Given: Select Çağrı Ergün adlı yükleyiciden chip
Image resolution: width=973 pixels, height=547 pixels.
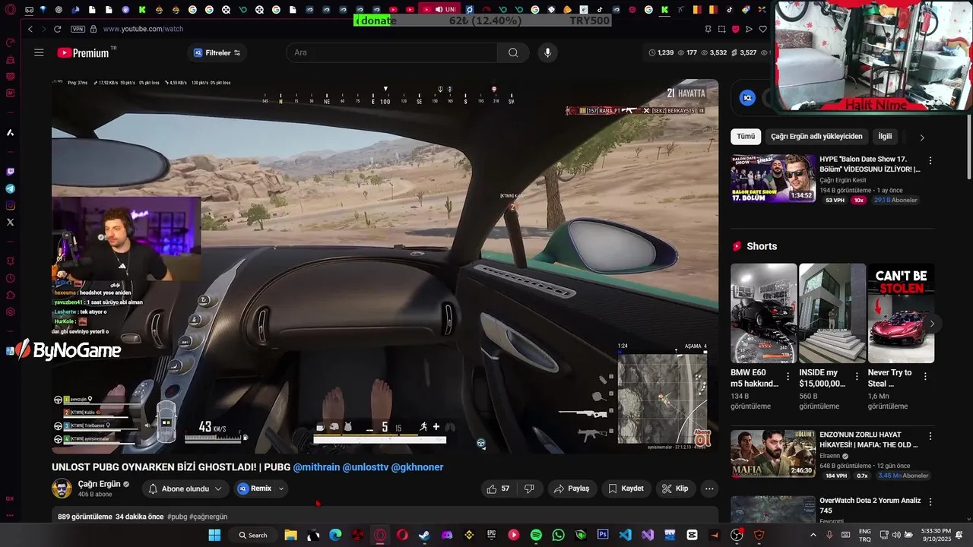Looking at the screenshot, I should (816, 136).
